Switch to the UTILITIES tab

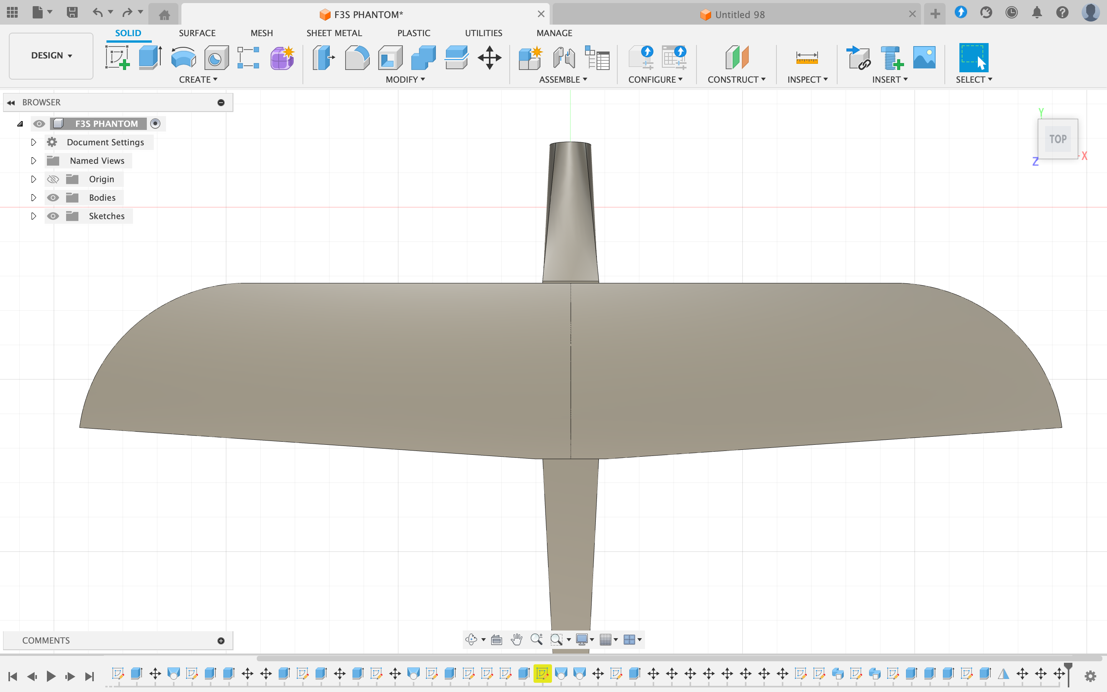pyautogui.click(x=484, y=33)
